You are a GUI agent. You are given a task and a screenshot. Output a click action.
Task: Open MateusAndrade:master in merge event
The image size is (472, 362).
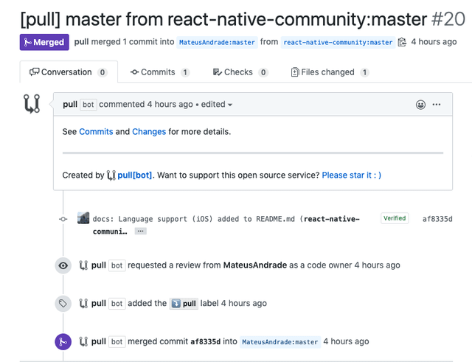[x=280, y=342]
